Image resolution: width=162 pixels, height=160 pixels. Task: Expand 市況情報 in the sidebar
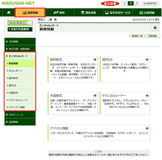[20, 41]
